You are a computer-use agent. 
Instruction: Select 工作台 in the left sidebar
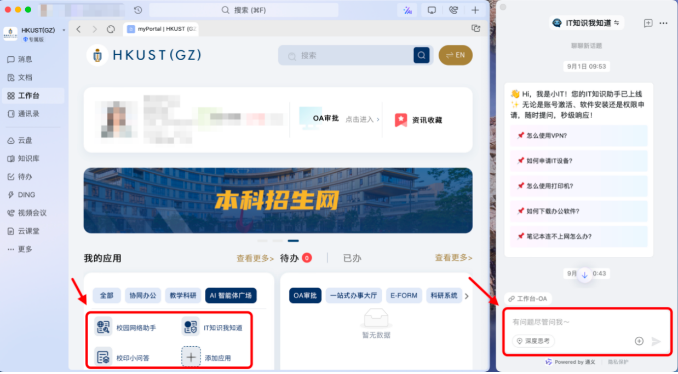(x=33, y=96)
